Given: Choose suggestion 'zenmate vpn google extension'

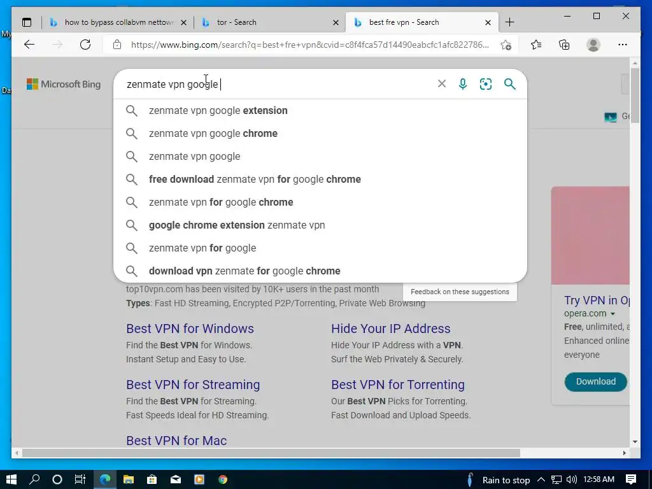Looking at the screenshot, I should tap(320, 111).
